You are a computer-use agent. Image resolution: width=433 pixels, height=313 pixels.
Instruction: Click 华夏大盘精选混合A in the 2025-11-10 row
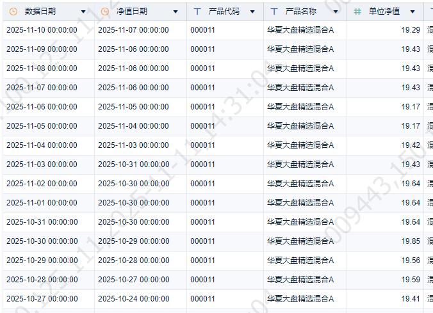click(300, 30)
